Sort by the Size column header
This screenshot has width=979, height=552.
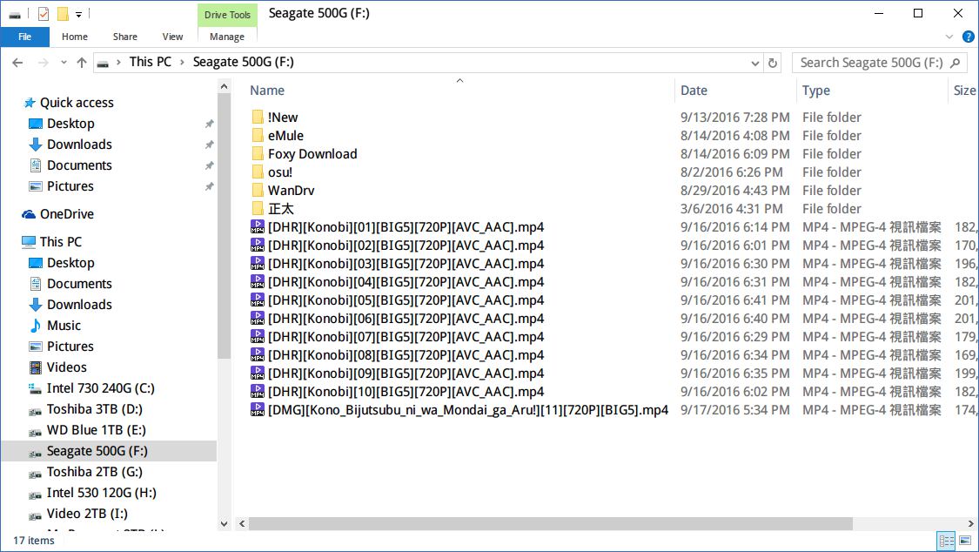963,91
